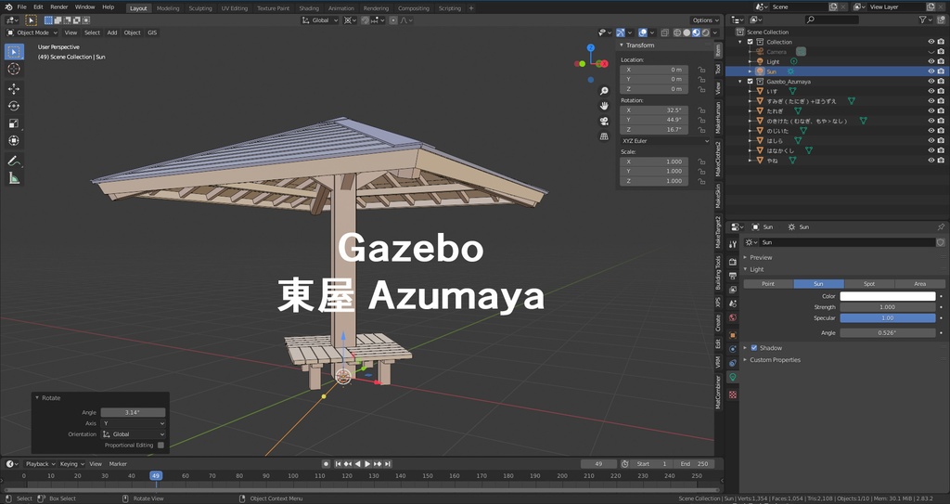Switch perspective/orthographic grid icon
950x504 pixels.
pyautogui.click(x=604, y=136)
